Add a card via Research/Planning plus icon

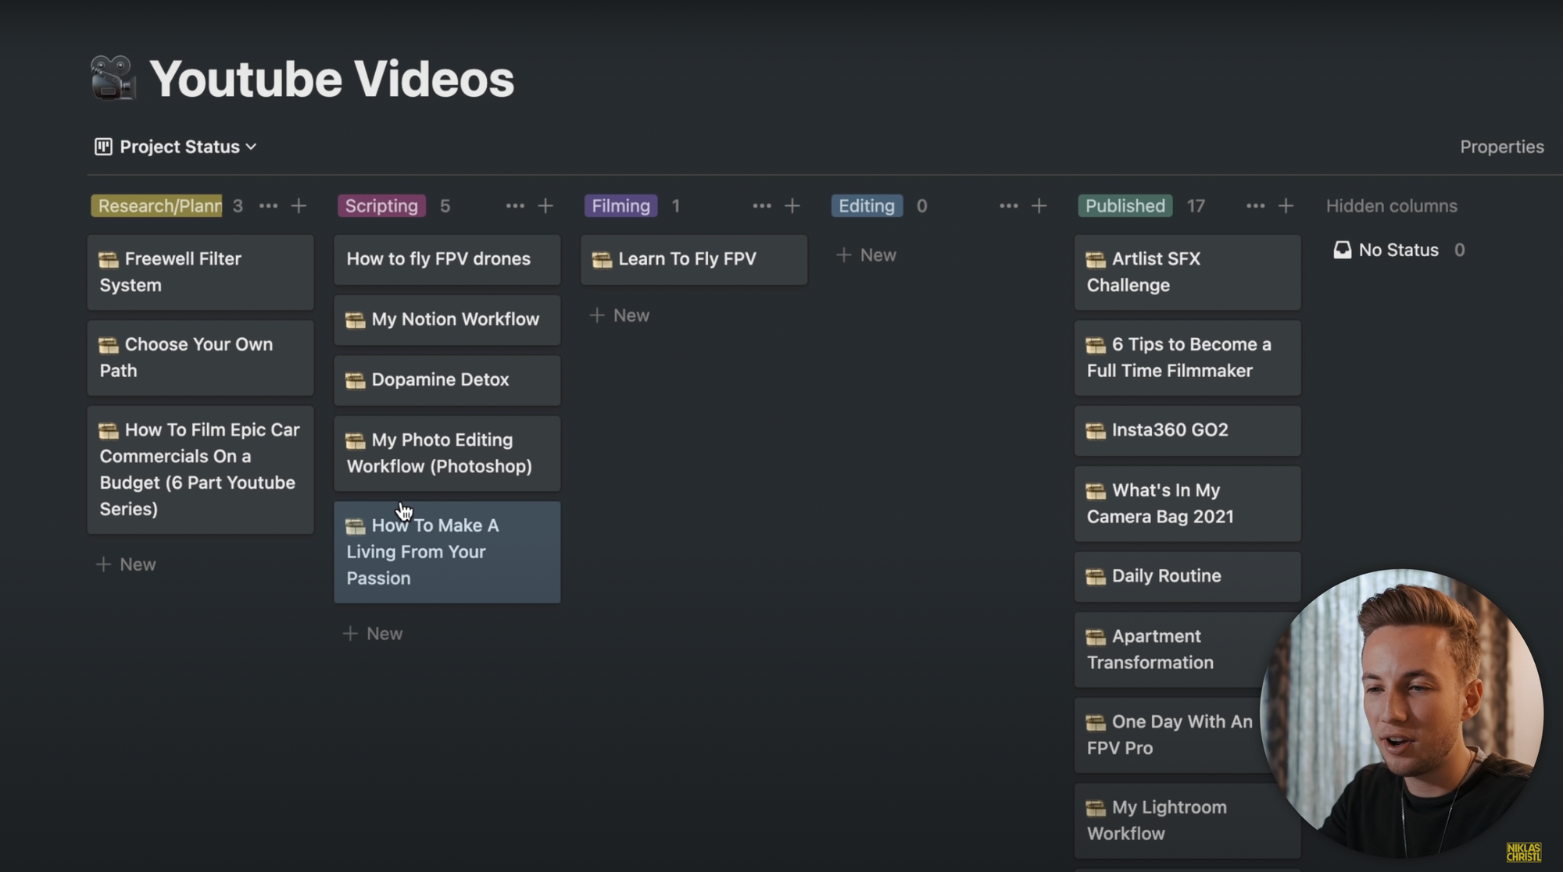299,206
